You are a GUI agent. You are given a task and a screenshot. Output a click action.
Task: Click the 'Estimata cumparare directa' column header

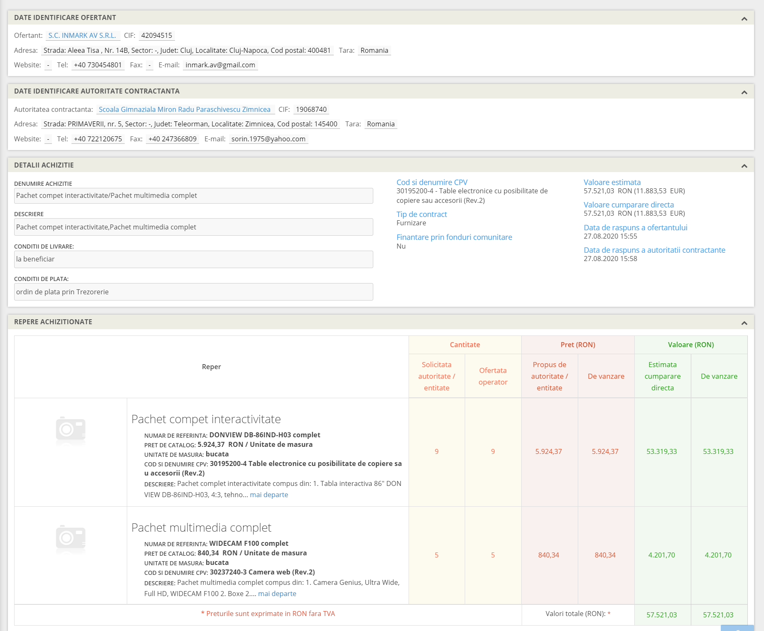pos(663,376)
